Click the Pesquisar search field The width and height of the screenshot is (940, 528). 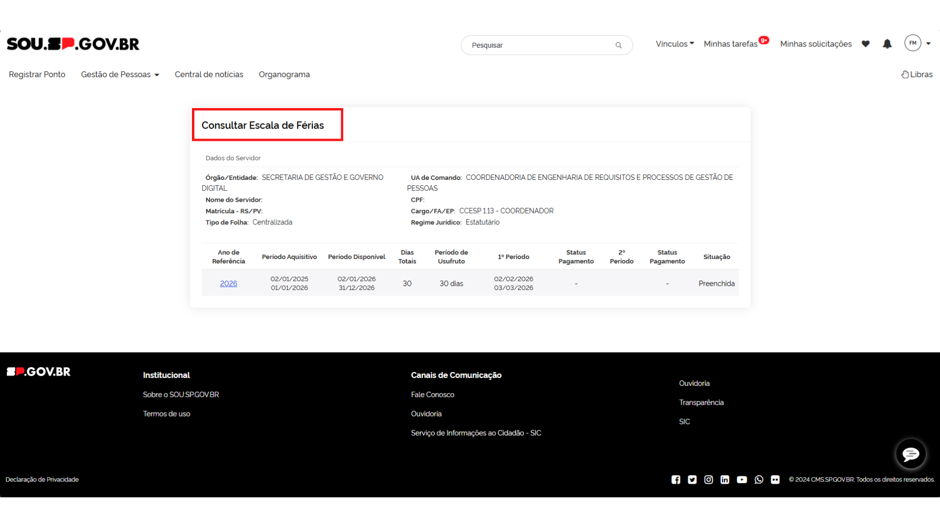click(539, 45)
